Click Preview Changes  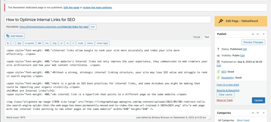point(253,42)
